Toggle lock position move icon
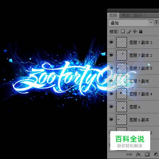Image resolution: width=159 pixels, height=159 pixels. point(135,31)
